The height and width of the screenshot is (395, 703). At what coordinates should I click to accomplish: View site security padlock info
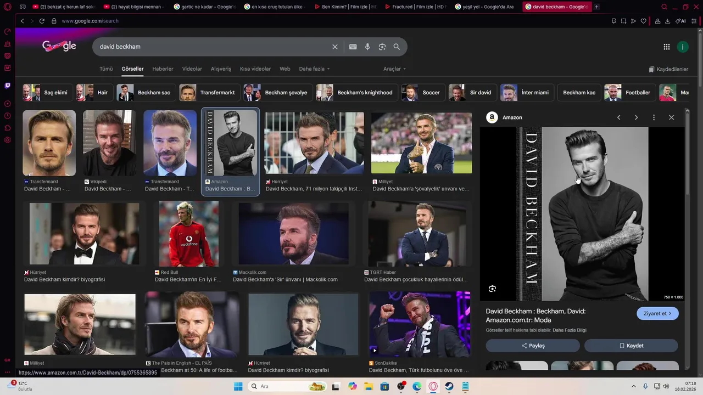pyautogui.click(x=54, y=21)
